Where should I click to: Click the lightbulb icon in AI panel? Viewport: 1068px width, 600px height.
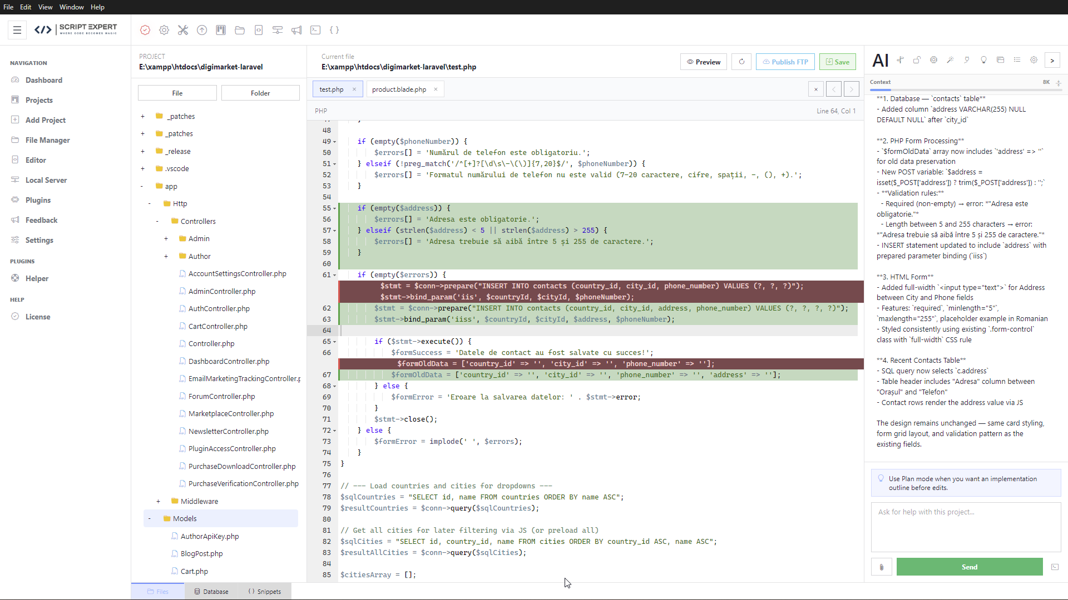(983, 59)
